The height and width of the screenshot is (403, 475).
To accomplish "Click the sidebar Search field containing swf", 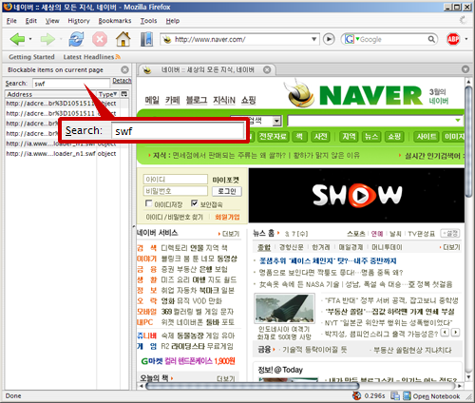I will (x=71, y=84).
